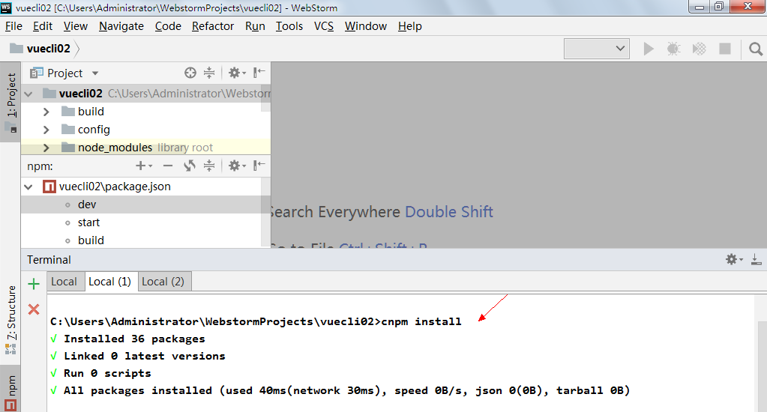Screen dimensions: 767x412
Task: Open the Window menu
Action: pyautogui.click(x=365, y=26)
